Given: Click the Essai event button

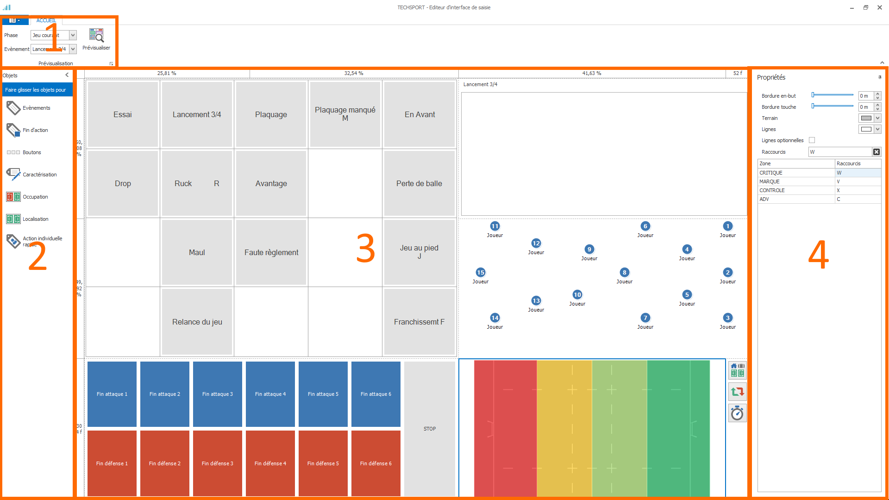Looking at the screenshot, I should 123,114.
